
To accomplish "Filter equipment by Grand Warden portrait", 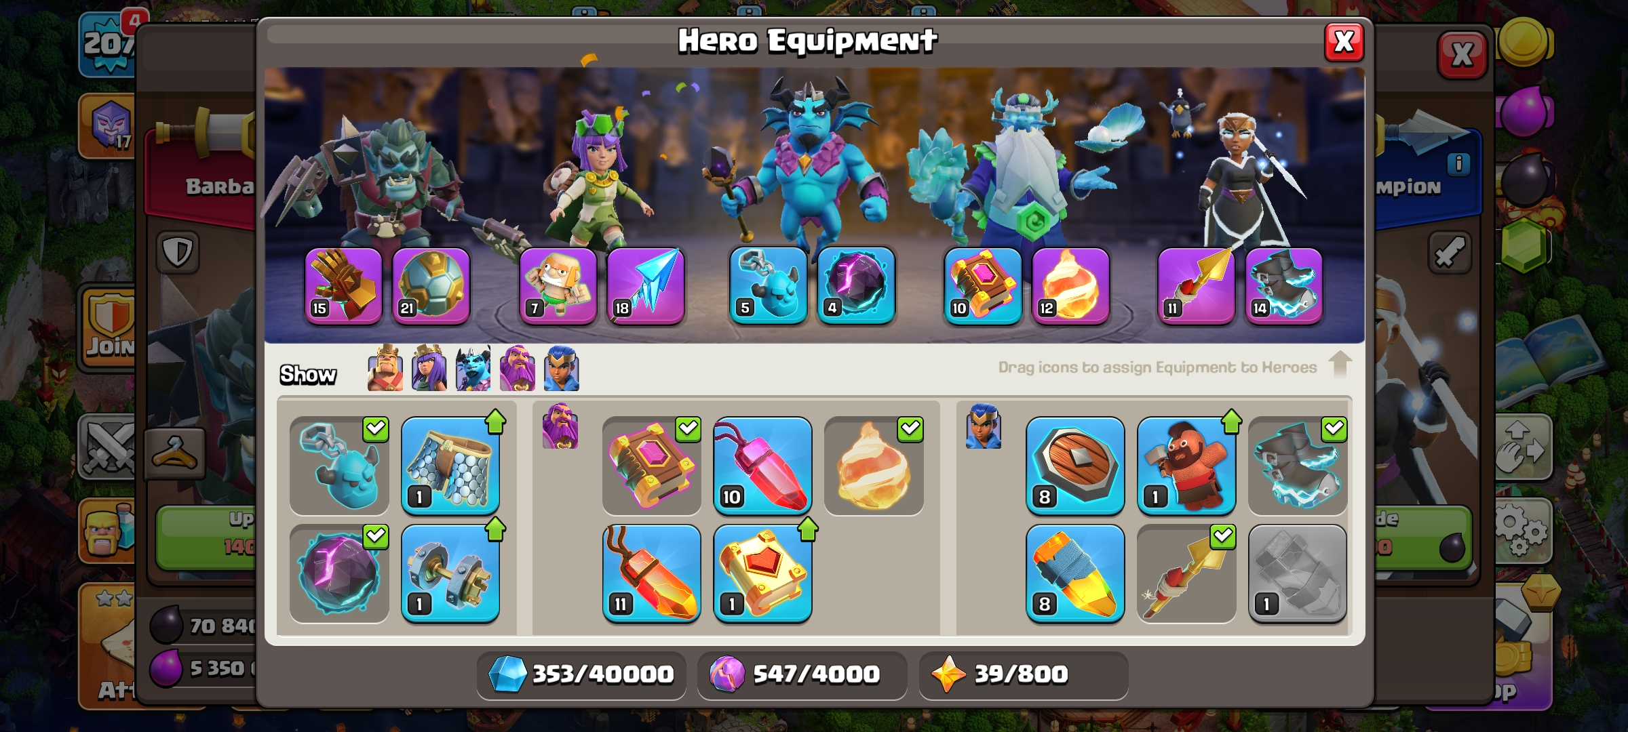I will (518, 368).
